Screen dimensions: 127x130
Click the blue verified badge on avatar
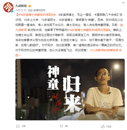pos(12,11)
